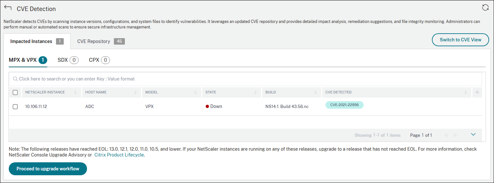The width and height of the screenshot is (494, 183).
Task: Go to previous page arrow
Action: (446, 135)
